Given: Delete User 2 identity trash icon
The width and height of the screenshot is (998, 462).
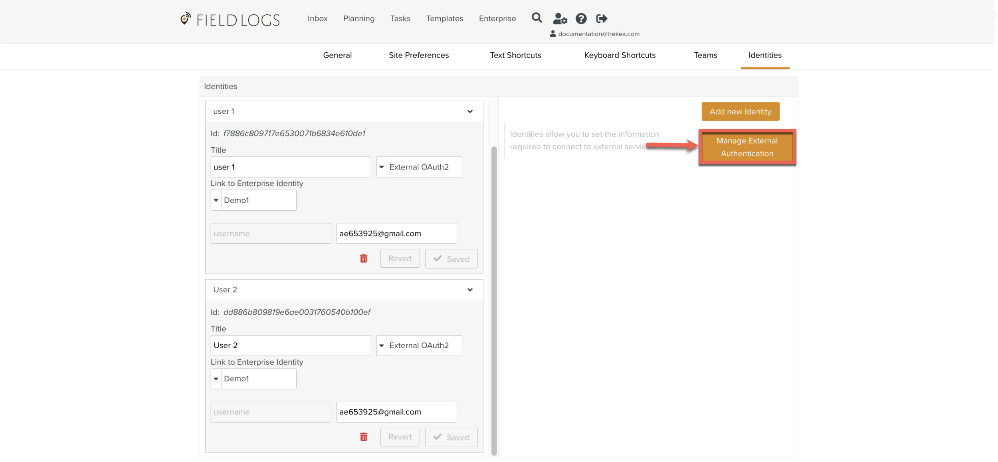Looking at the screenshot, I should [363, 437].
